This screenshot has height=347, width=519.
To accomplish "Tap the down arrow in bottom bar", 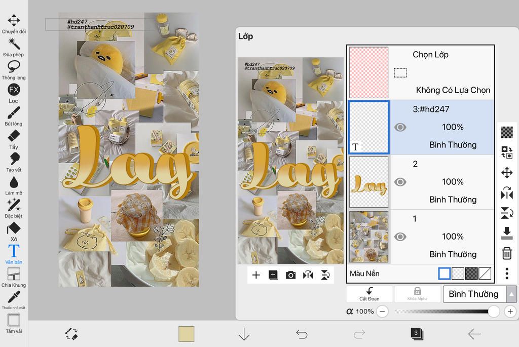I will click(x=244, y=334).
